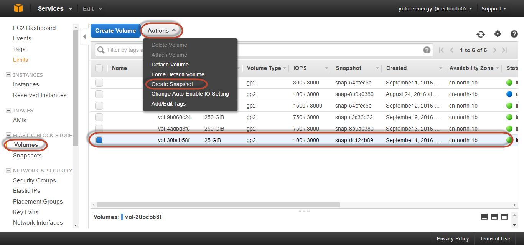Check the first volume row checkbox
The height and width of the screenshot is (245, 524).
point(99,83)
